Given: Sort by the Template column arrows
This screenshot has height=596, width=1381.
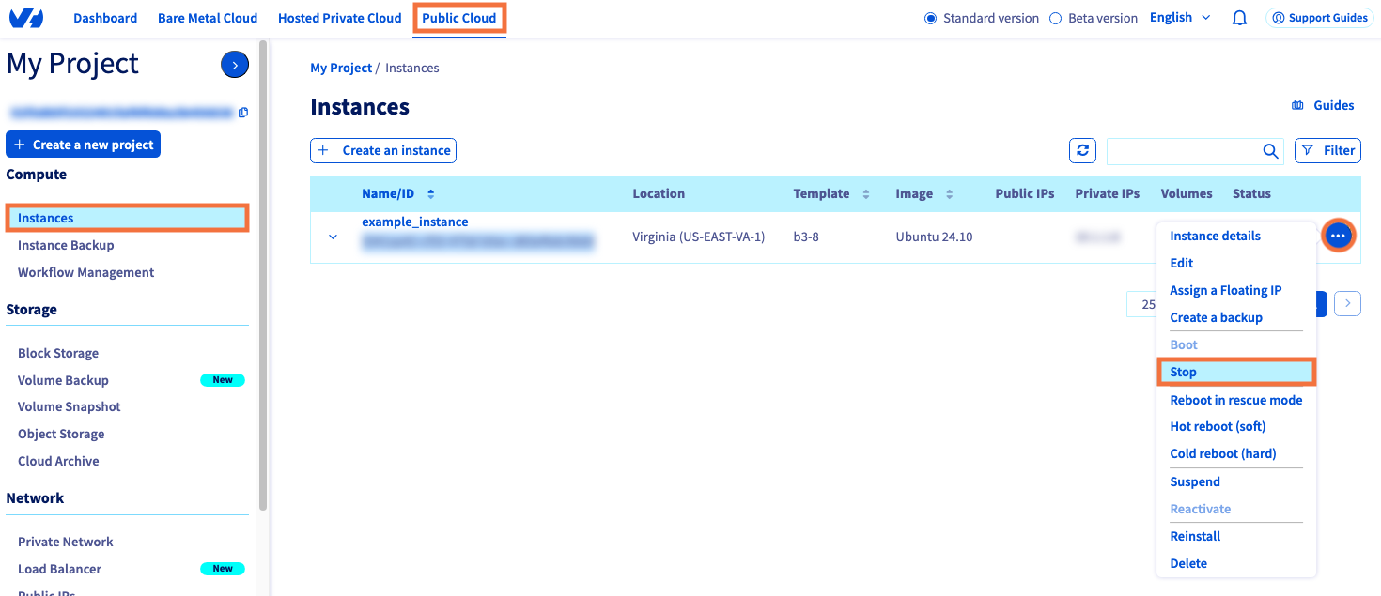Looking at the screenshot, I should pyautogui.click(x=867, y=194).
